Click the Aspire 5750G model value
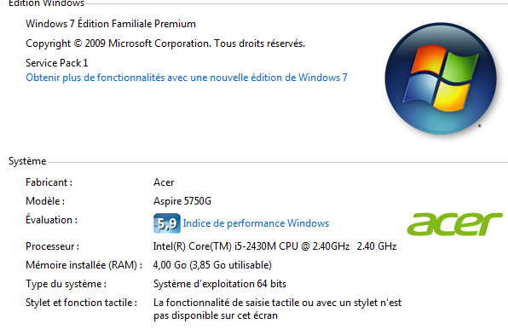 pyautogui.click(x=182, y=201)
